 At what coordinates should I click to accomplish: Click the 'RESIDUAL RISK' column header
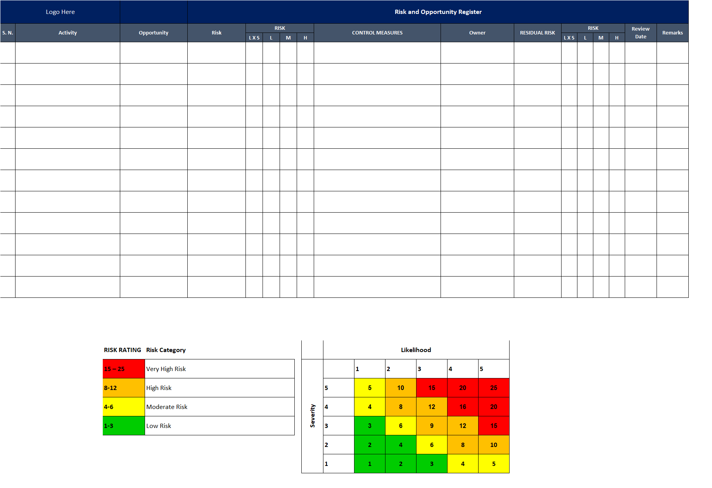(537, 33)
